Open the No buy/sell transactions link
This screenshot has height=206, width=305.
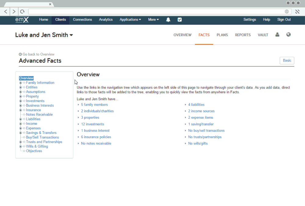206,131
